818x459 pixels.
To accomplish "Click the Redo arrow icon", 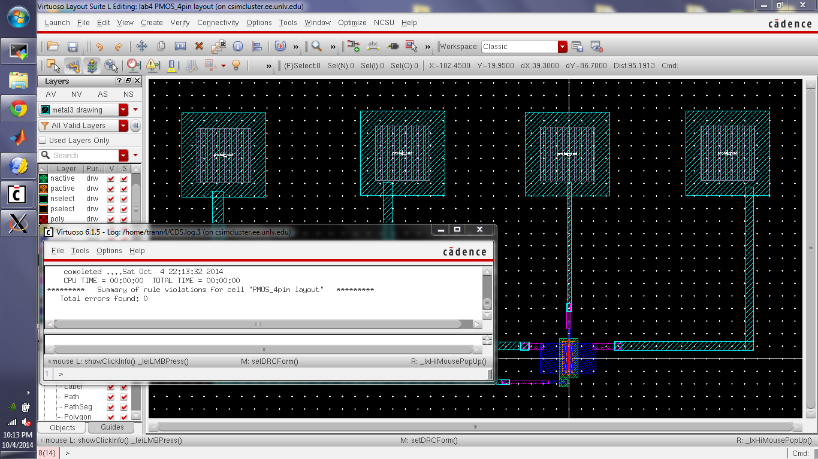I will 119,46.
